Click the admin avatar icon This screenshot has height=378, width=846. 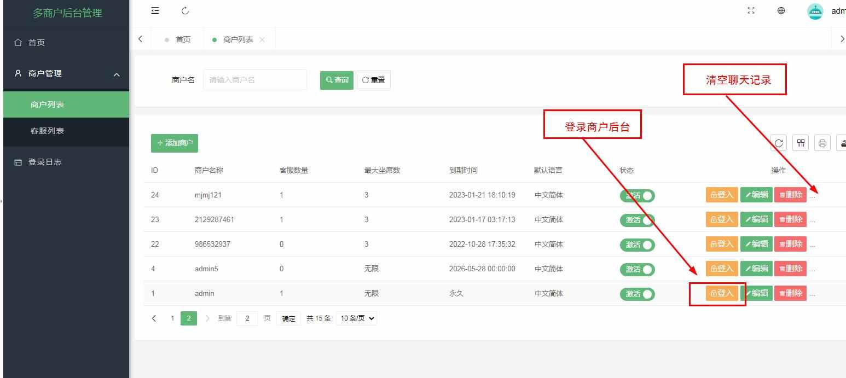point(815,11)
